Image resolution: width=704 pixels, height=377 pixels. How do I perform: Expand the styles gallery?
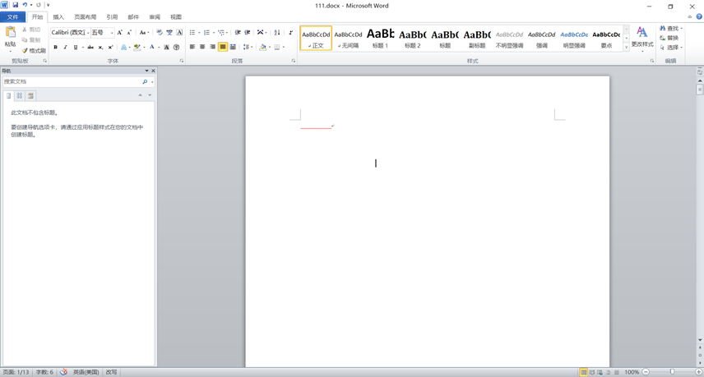[626, 47]
